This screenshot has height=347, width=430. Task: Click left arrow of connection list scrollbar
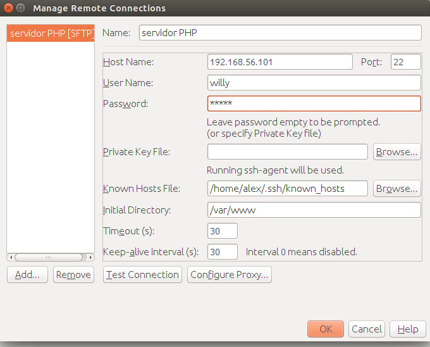point(11,257)
